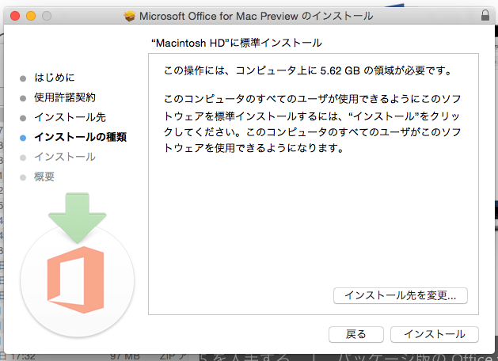Click the heading "Macintosh HD"に標準インストール
The width and height of the screenshot is (498, 361).
pos(237,43)
